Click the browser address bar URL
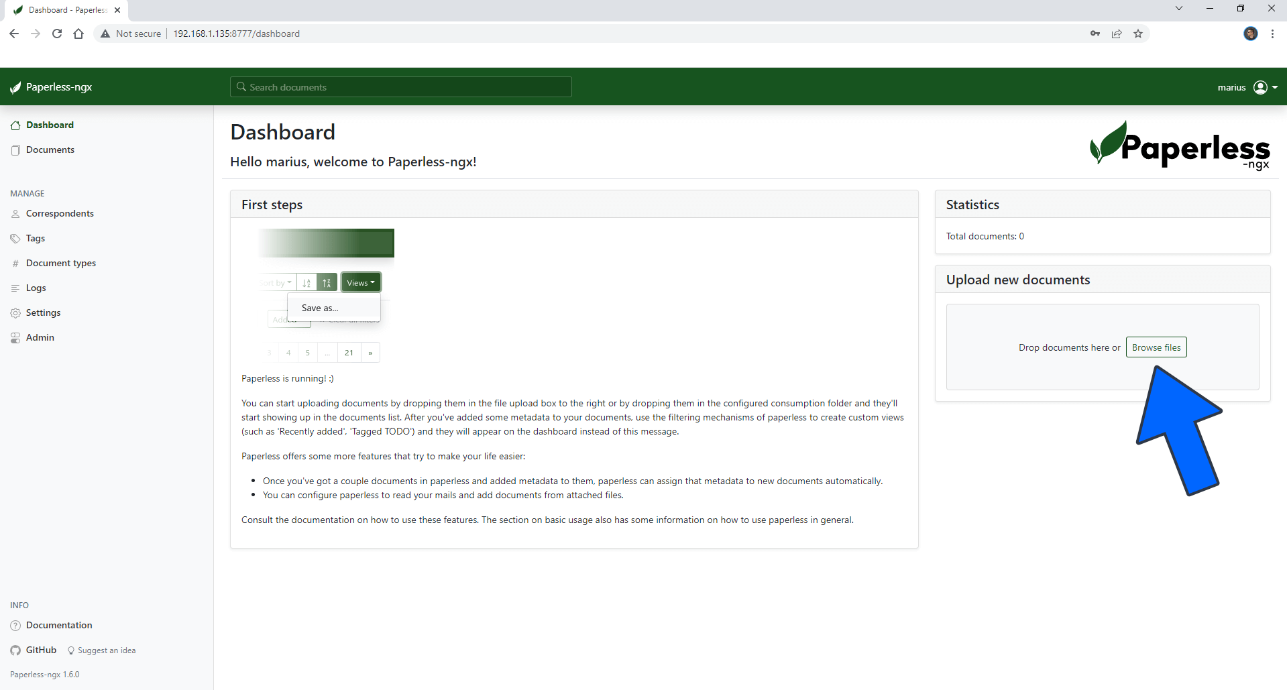The height and width of the screenshot is (690, 1287). tap(236, 34)
